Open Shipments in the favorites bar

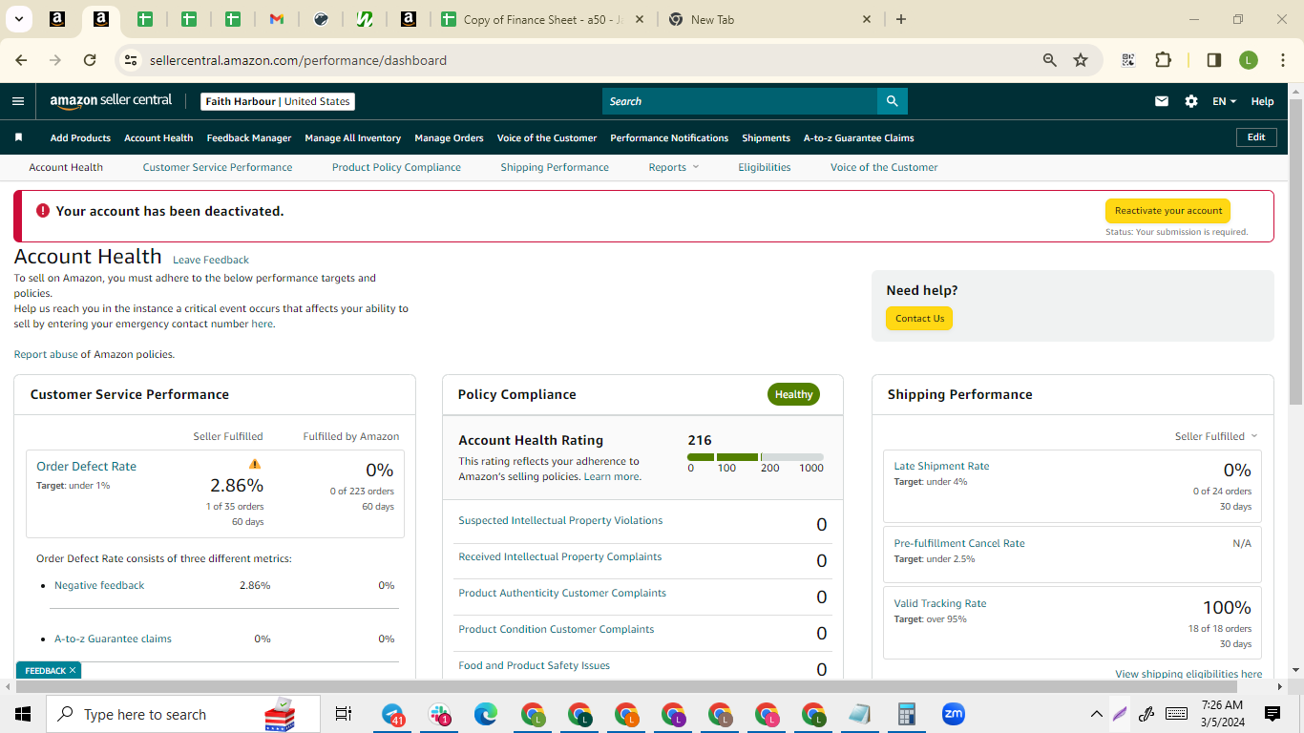point(767,137)
